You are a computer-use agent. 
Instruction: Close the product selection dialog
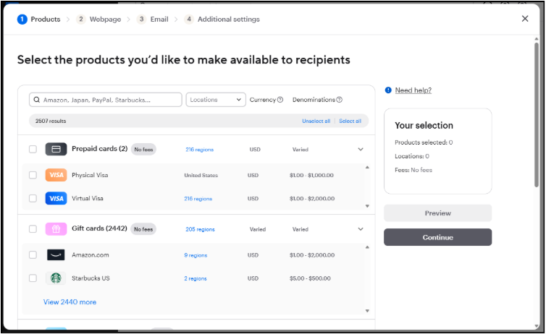[525, 19]
